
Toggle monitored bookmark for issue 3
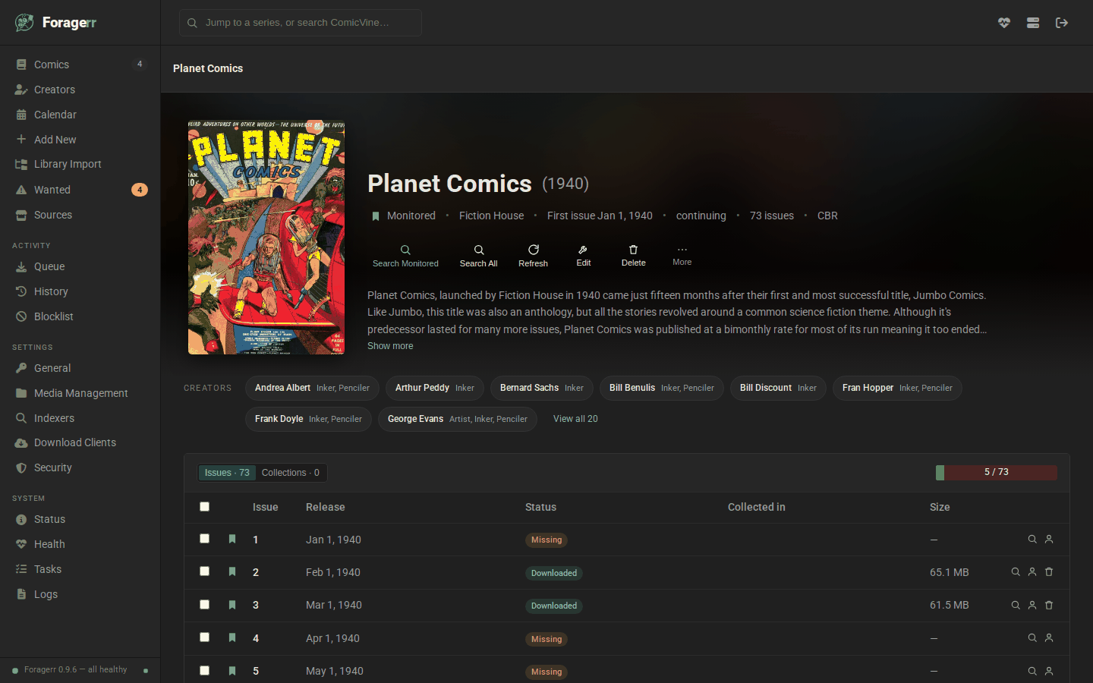[x=232, y=605]
